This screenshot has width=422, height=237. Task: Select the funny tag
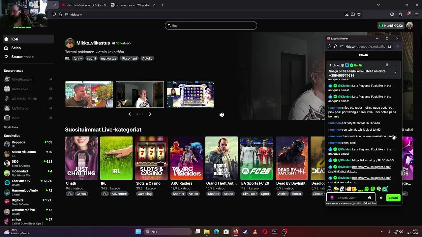[78, 58]
